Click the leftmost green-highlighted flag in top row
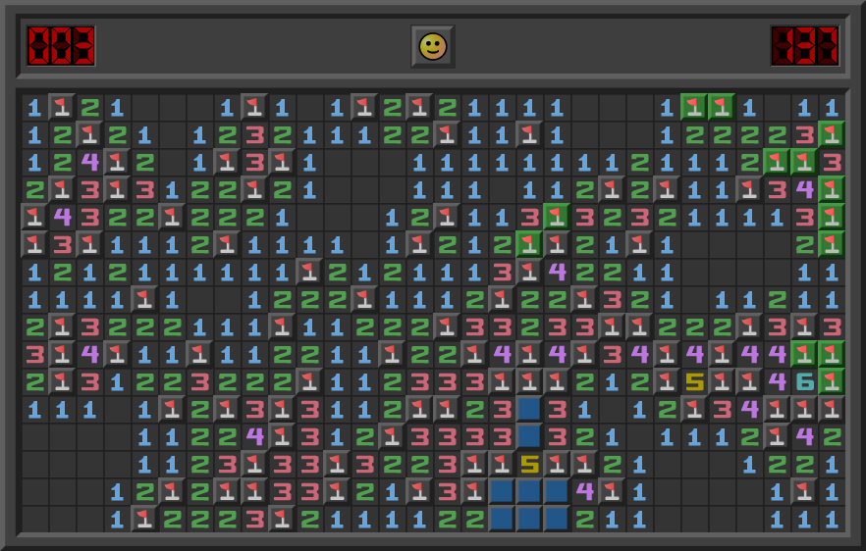The image size is (866, 551). (x=694, y=107)
